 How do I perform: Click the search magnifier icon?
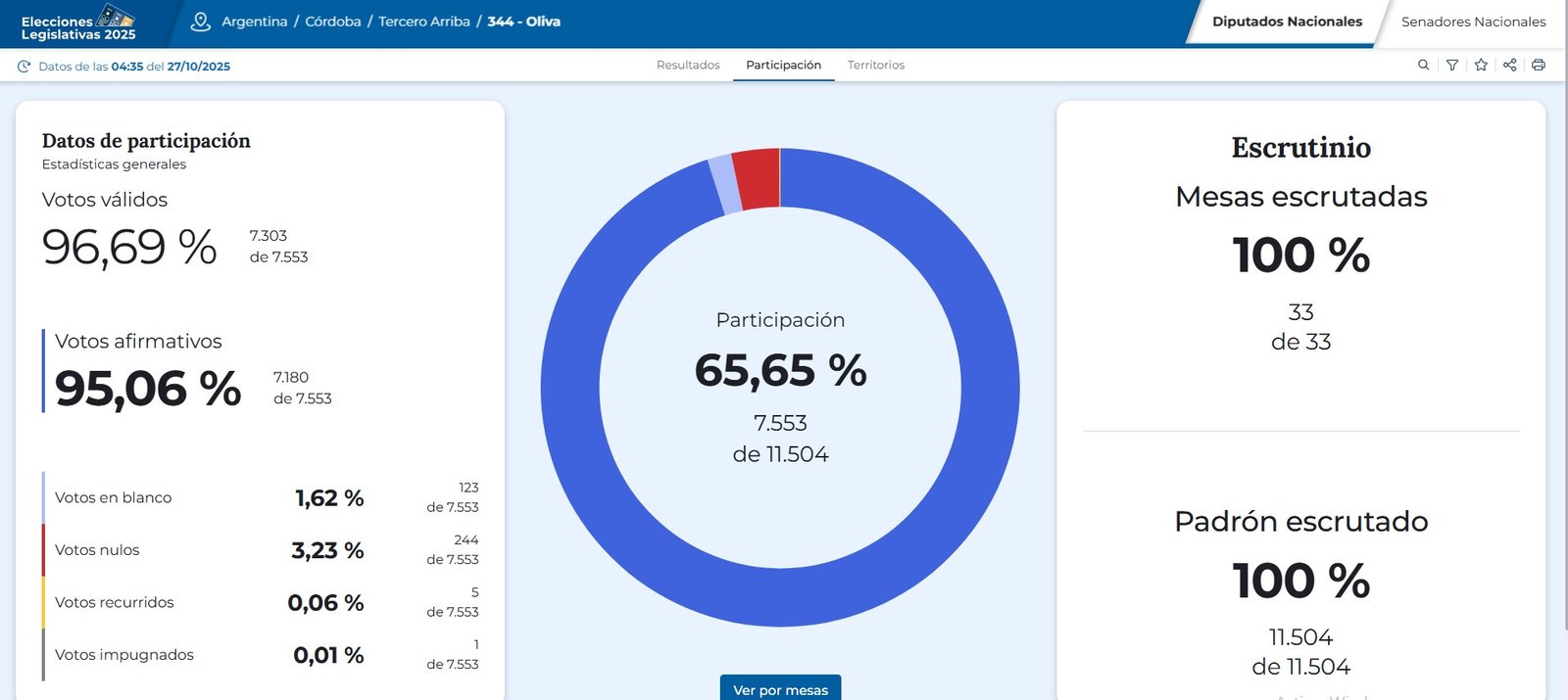pyautogui.click(x=1423, y=66)
